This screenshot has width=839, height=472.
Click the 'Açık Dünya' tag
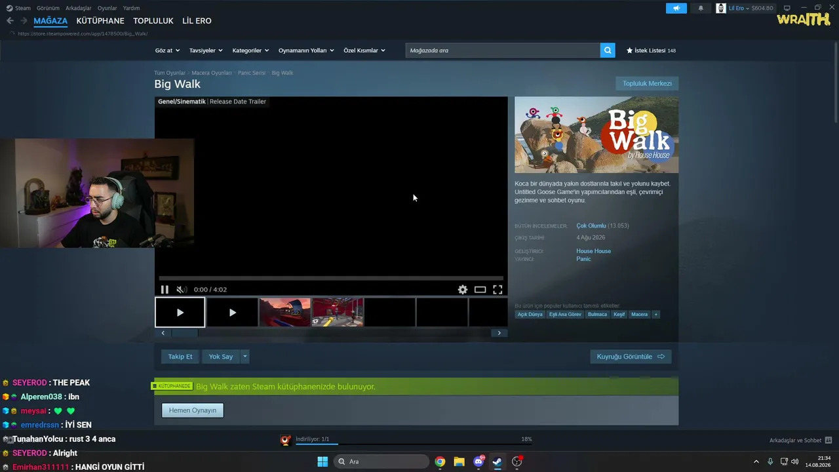530,315
